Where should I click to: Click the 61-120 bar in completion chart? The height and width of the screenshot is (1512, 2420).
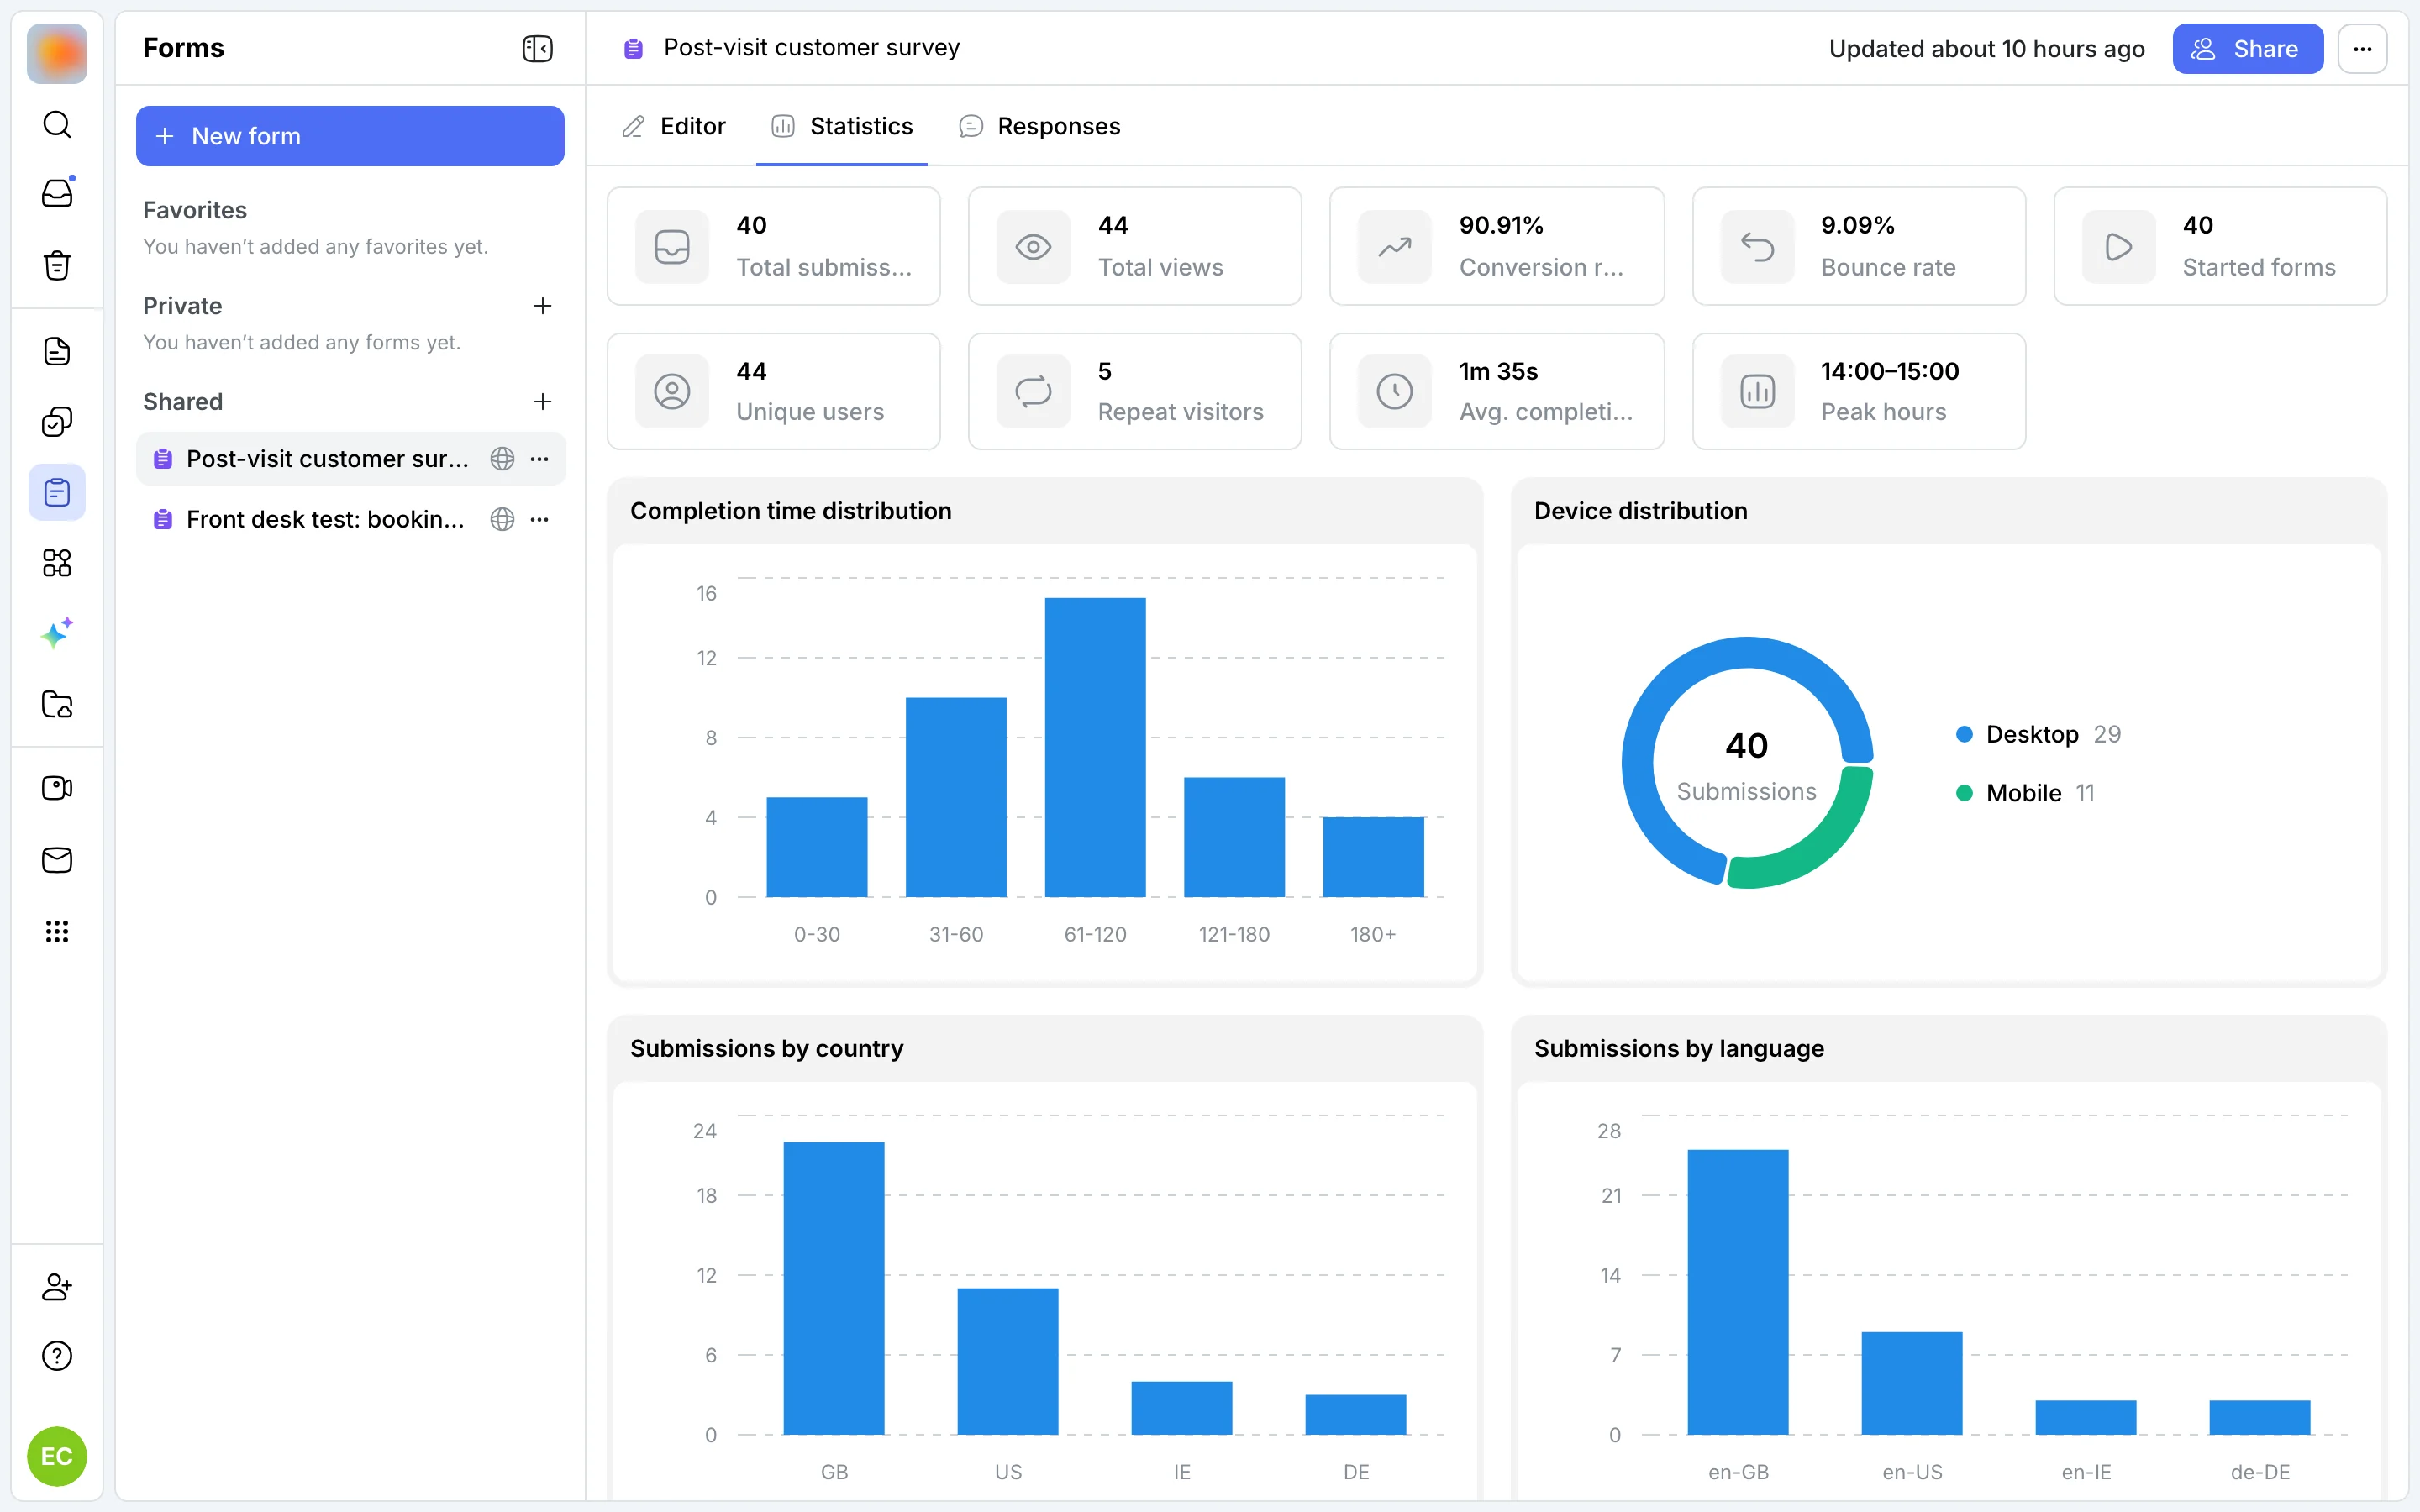click(1095, 747)
